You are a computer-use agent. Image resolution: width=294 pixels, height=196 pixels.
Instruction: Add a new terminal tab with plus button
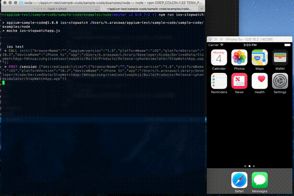click(x=202, y=9)
